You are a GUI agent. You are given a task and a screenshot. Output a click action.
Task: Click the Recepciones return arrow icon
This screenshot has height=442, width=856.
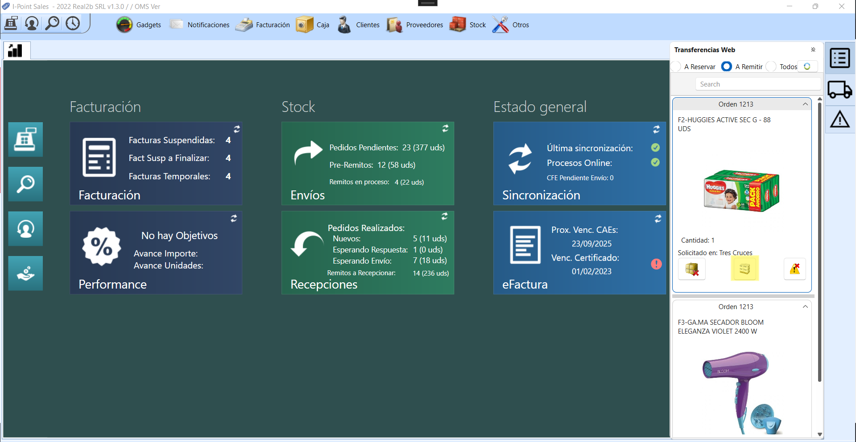[307, 244]
